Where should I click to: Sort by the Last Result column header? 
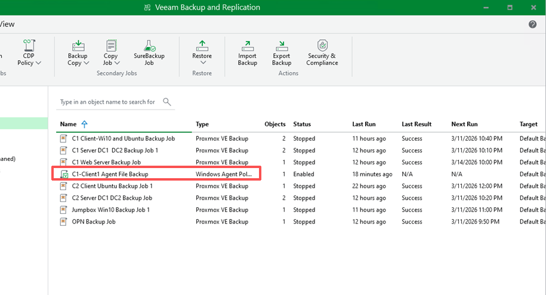coord(417,124)
